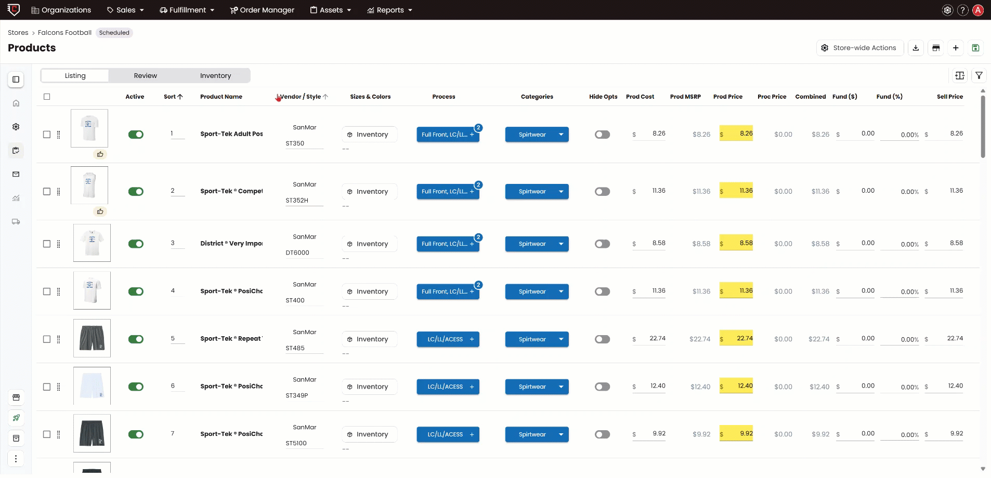Click the plus add product icon

(956, 48)
